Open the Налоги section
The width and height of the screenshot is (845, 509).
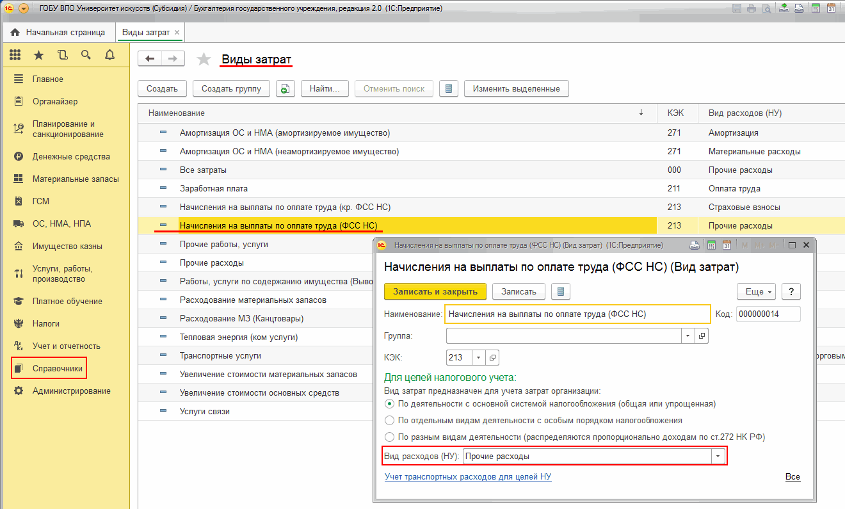click(65, 323)
